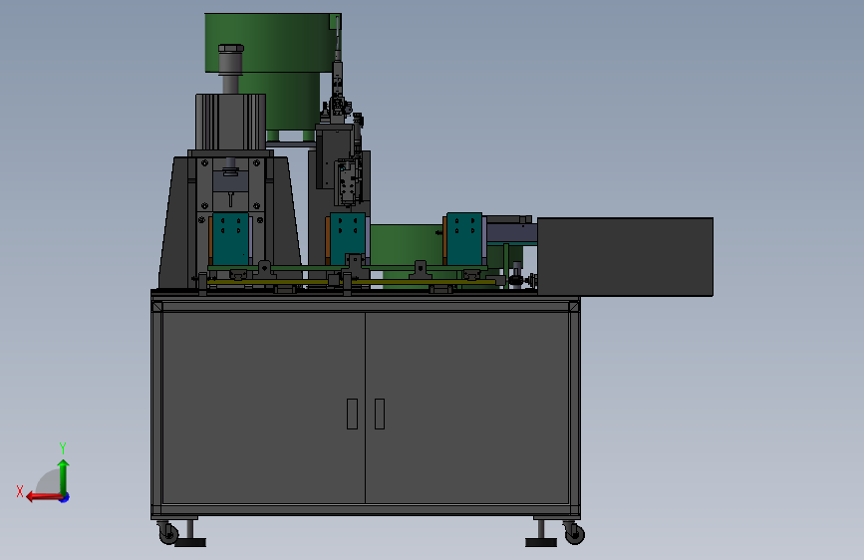Select the right cabinet door handle

380,414
